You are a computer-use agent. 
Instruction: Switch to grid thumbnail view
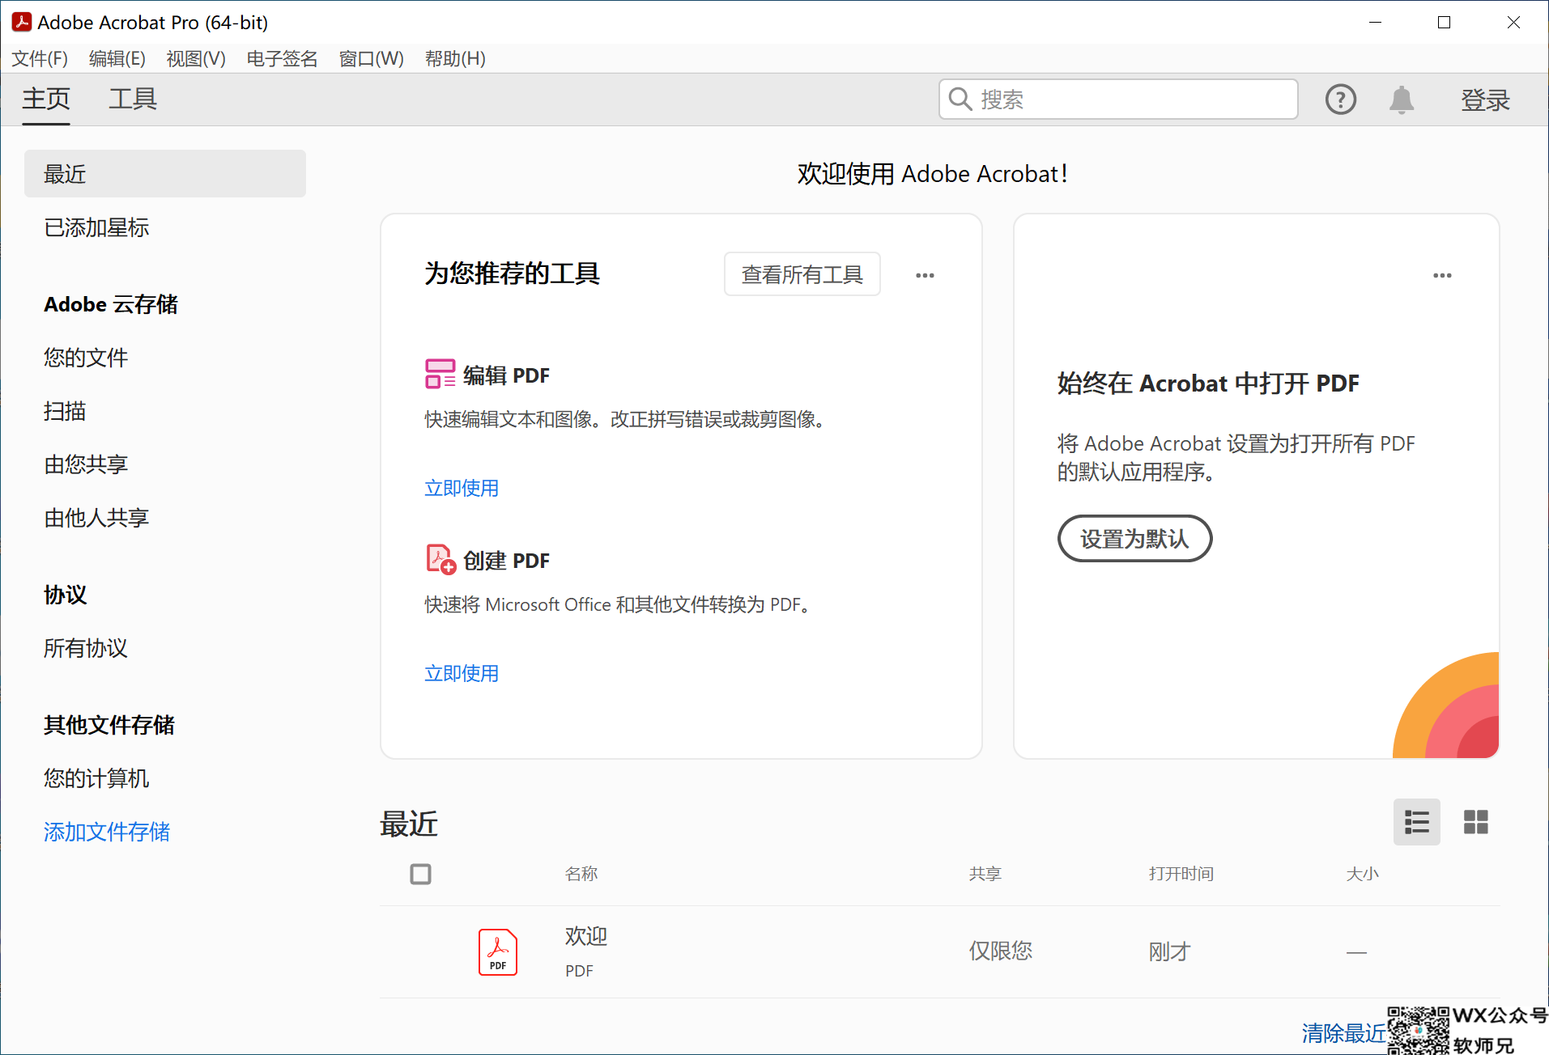(x=1476, y=822)
